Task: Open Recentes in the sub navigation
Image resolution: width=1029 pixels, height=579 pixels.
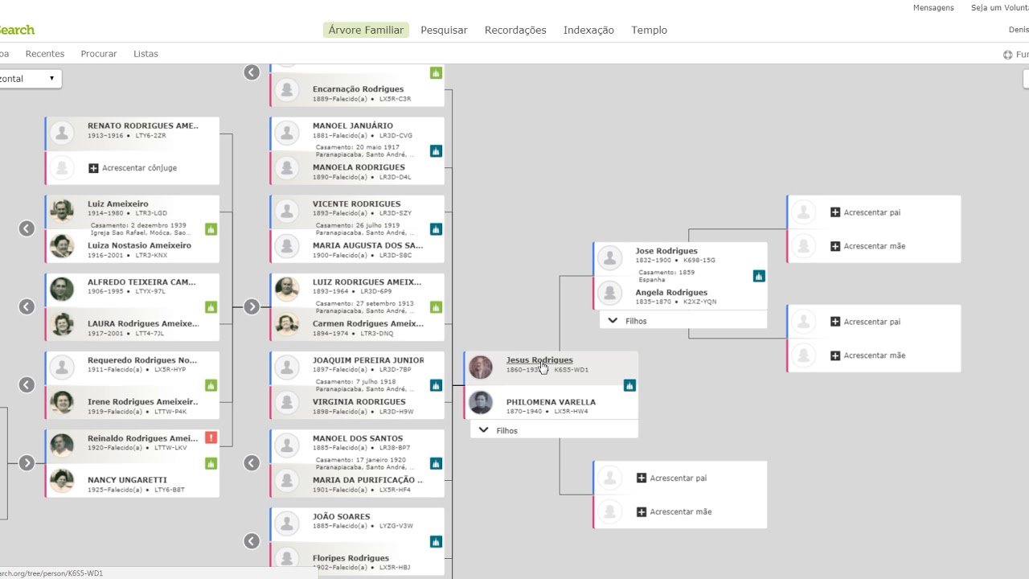Action: (45, 54)
